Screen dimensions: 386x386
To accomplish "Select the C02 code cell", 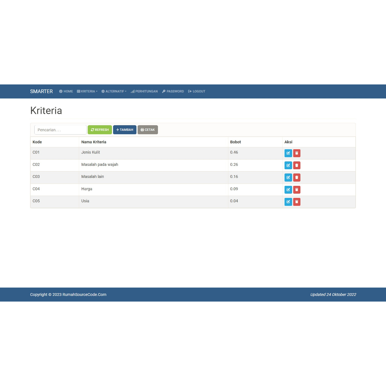I will [55, 165].
